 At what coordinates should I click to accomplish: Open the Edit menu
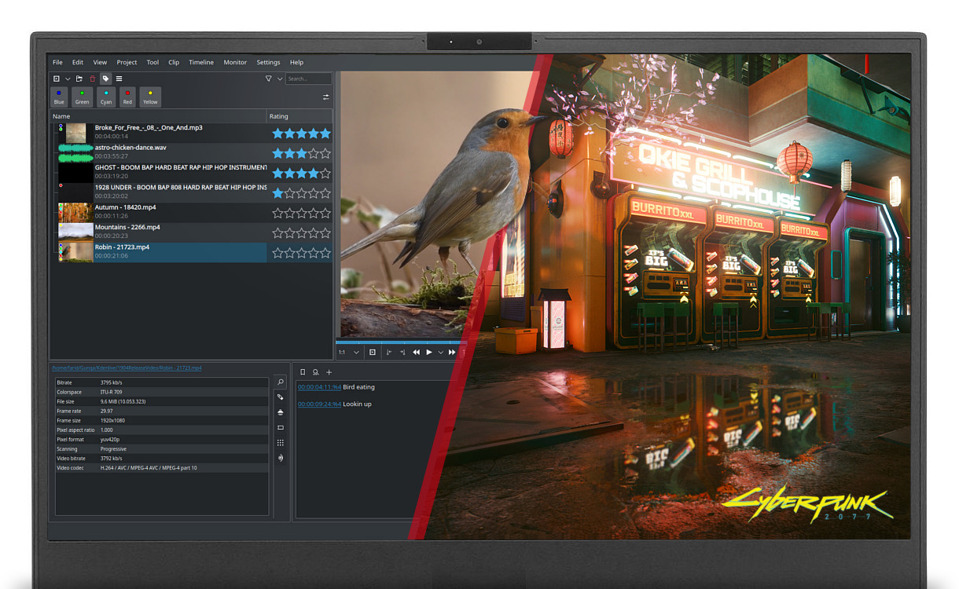click(78, 62)
